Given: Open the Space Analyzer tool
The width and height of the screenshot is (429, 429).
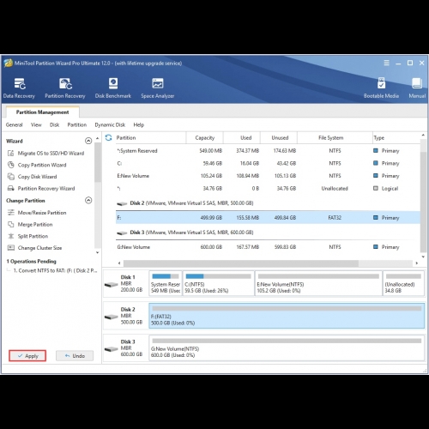Looking at the screenshot, I should point(158,88).
